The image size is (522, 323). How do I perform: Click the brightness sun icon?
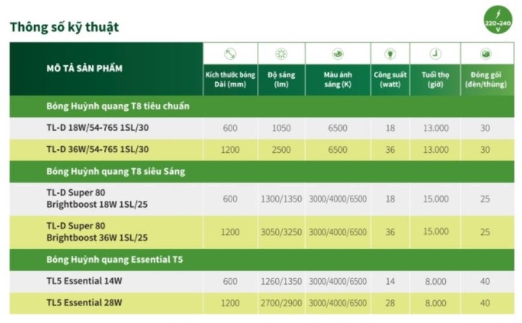pos(281,54)
